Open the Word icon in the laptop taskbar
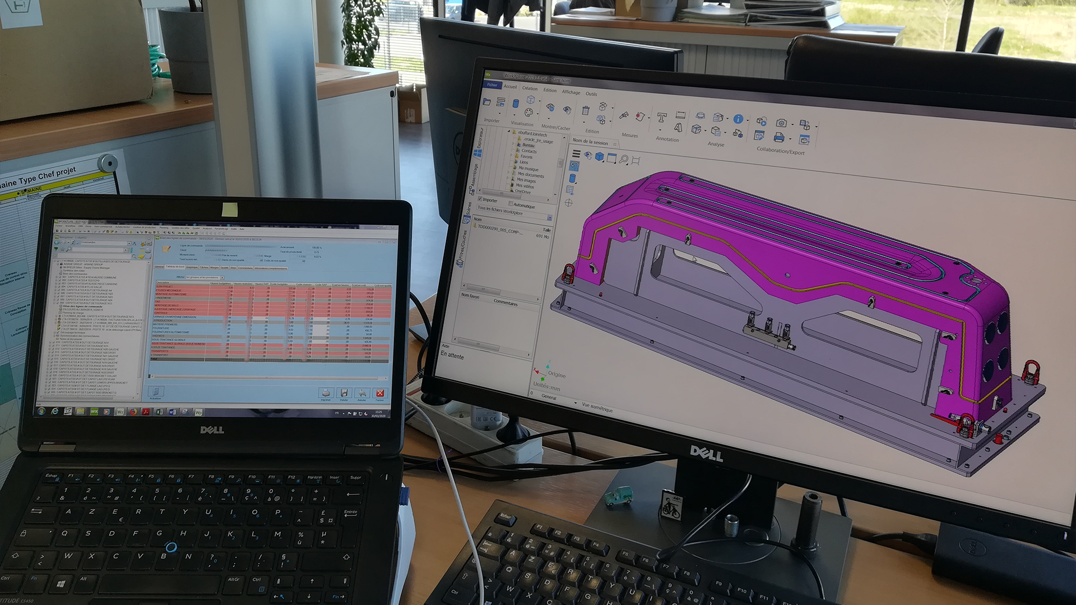The height and width of the screenshot is (605, 1076). point(172,412)
